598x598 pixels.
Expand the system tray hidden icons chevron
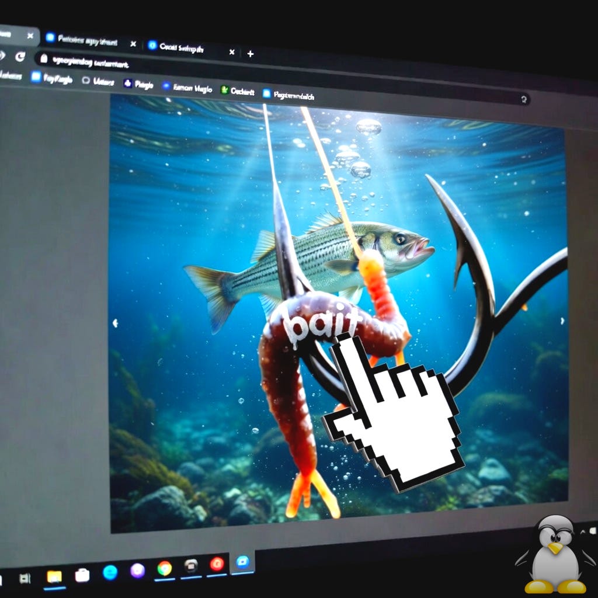pyautogui.click(x=583, y=531)
